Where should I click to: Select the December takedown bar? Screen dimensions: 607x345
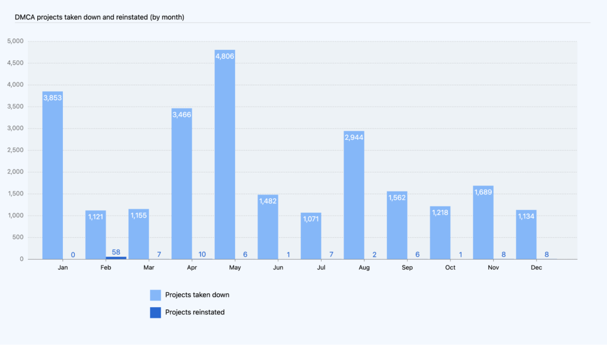point(526,234)
